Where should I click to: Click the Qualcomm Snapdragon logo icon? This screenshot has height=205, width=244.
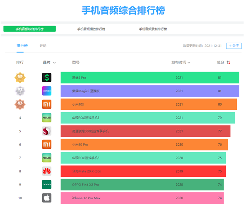[47, 131]
